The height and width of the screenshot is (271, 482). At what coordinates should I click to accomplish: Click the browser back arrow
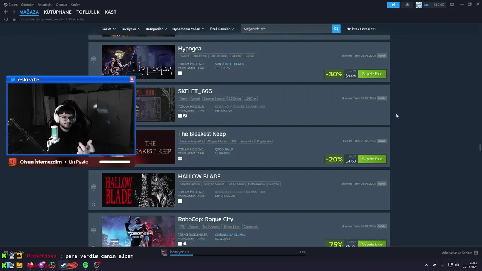(x=6, y=12)
